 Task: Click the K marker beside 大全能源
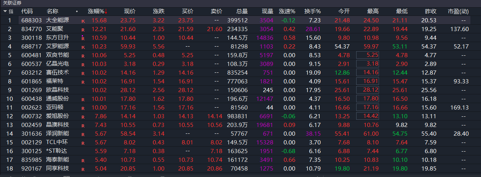coord(83,20)
